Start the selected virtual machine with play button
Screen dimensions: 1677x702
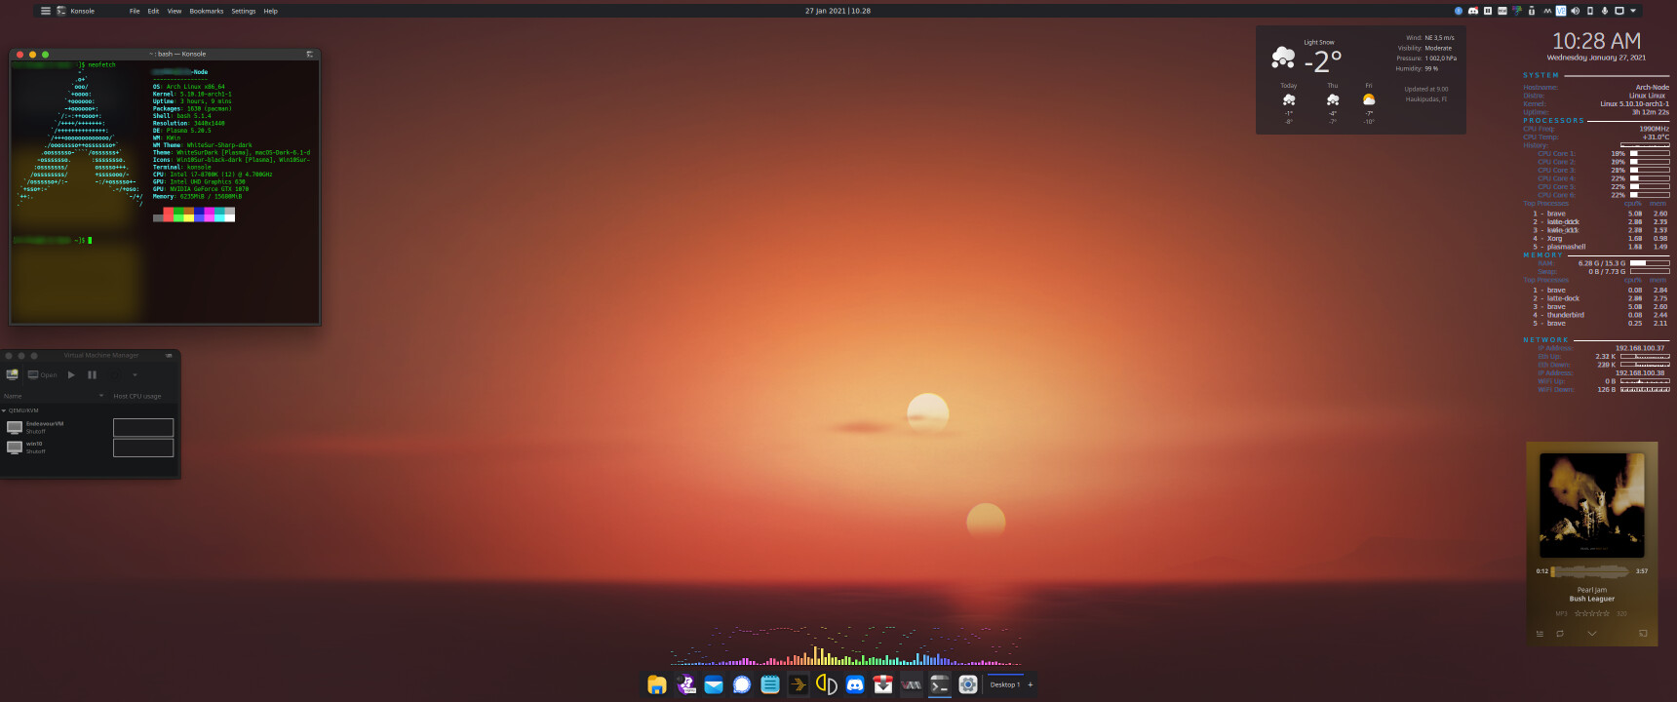click(x=71, y=374)
